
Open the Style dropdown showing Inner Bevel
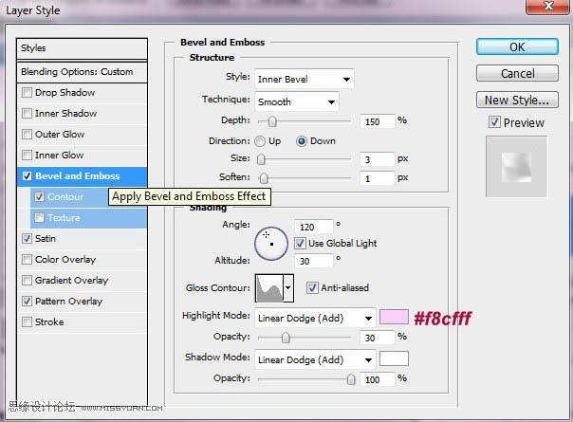304,79
